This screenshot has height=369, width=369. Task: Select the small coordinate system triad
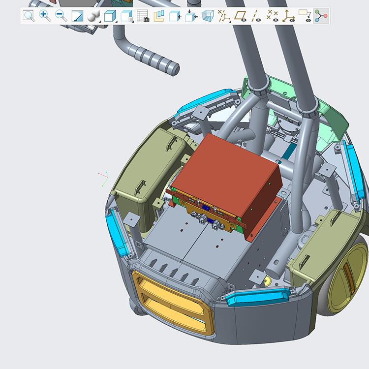pyautogui.click(x=103, y=179)
